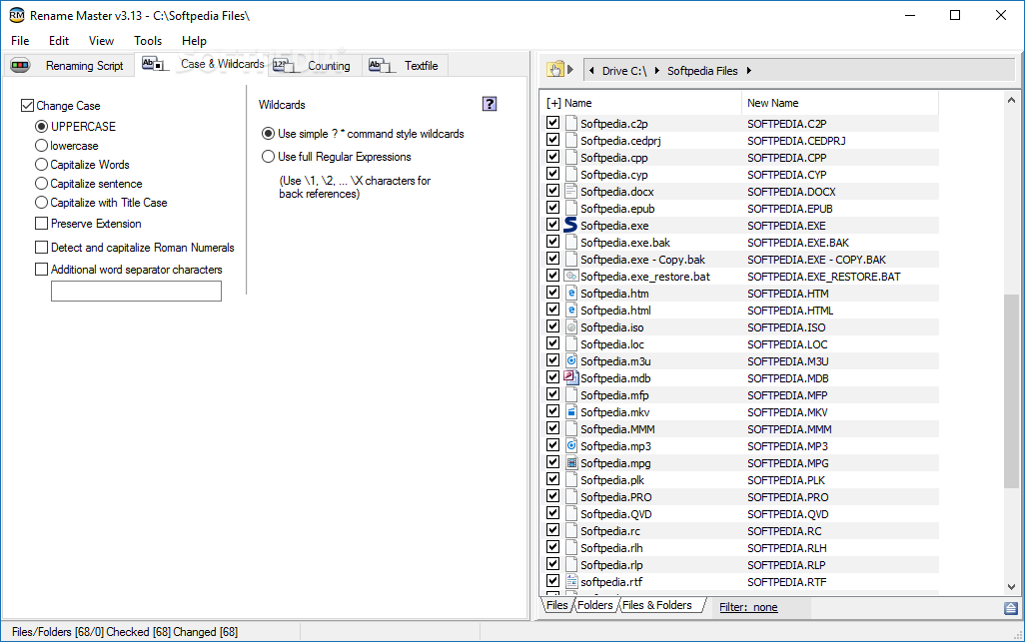Select Capitalize Words radio option
This screenshot has width=1025, height=642.
tap(41, 164)
